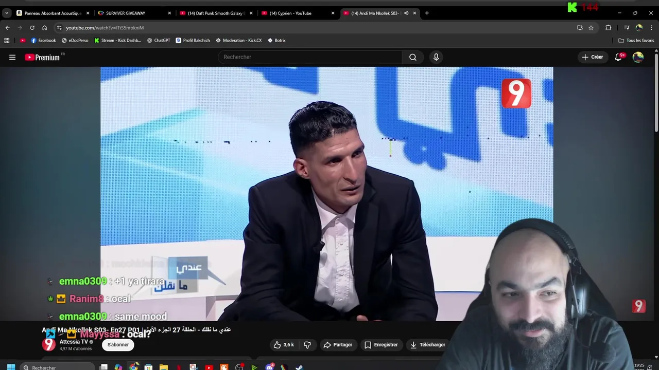Image resolution: width=659 pixels, height=370 pixels.
Task: Reload the page in Chrome
Action: pos(32,28)
